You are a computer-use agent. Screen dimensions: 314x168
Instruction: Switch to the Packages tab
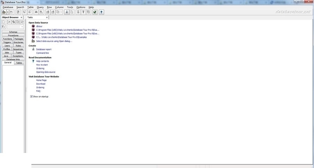19,39
